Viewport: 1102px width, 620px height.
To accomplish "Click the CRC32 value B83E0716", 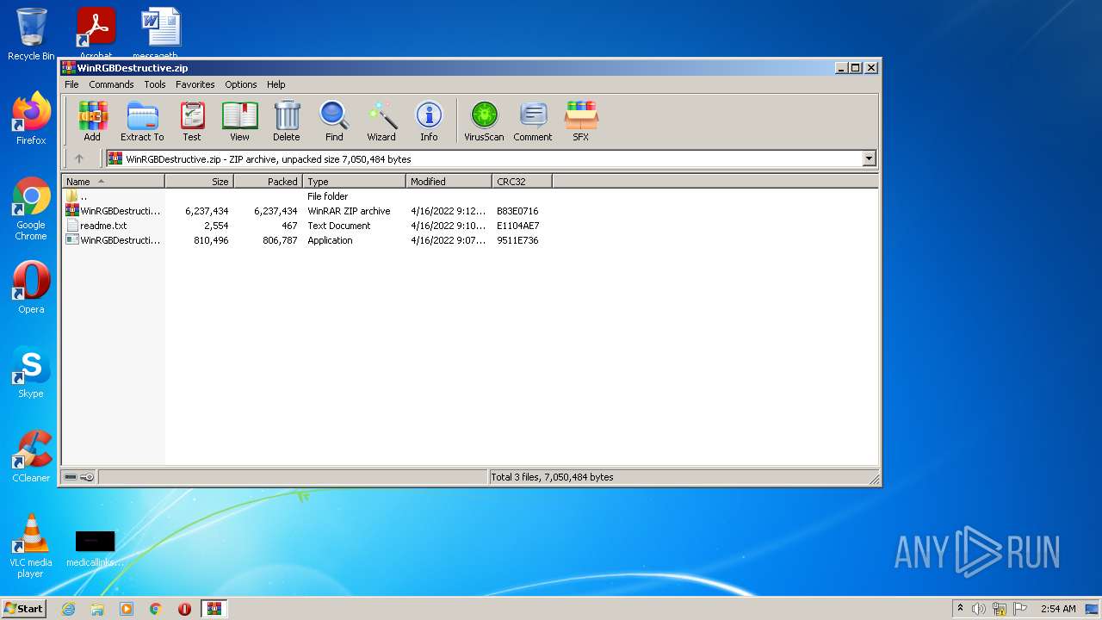I will (517, 211).
